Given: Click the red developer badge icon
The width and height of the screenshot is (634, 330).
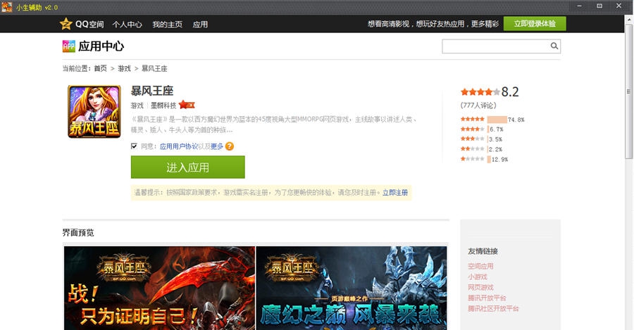Looking at the screenshot, I should (x=187, y=105).
